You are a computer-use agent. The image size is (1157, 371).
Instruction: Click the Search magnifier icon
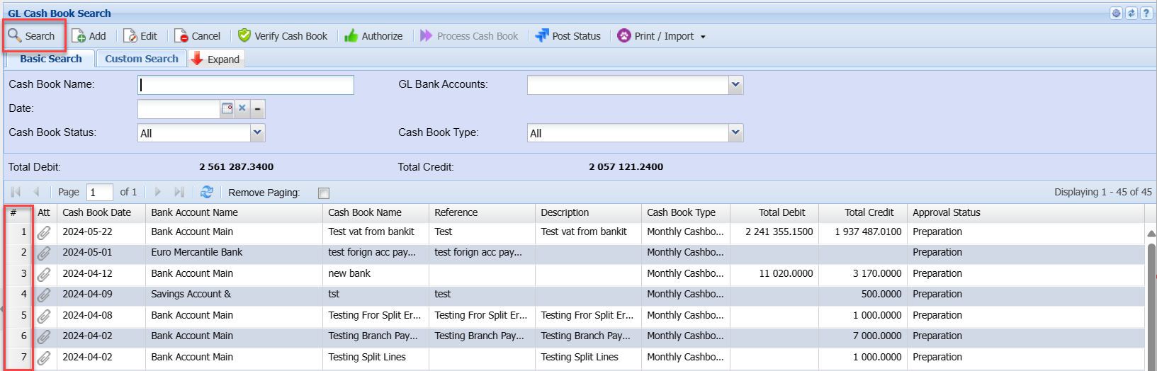14,35
